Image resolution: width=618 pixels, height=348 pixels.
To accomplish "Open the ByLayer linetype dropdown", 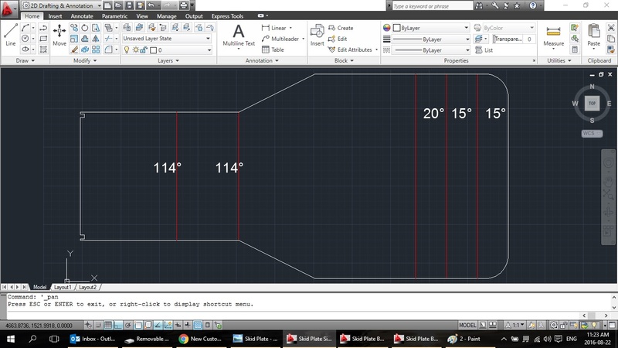I will (431, 50).
